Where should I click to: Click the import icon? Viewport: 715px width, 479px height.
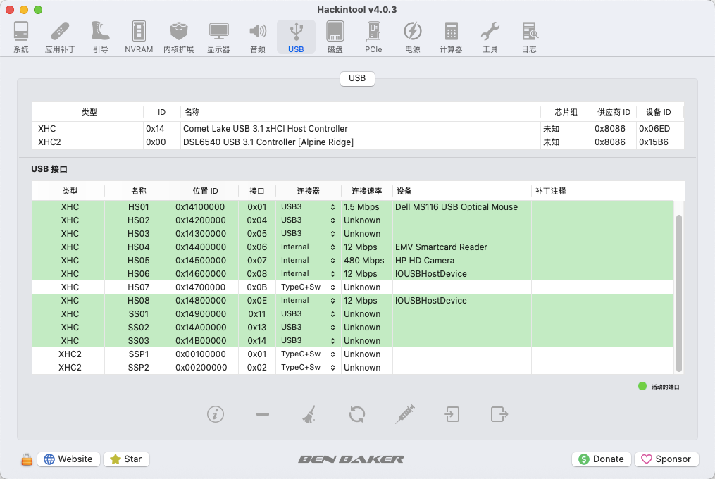pyautogui.click(x=452, y=414)
